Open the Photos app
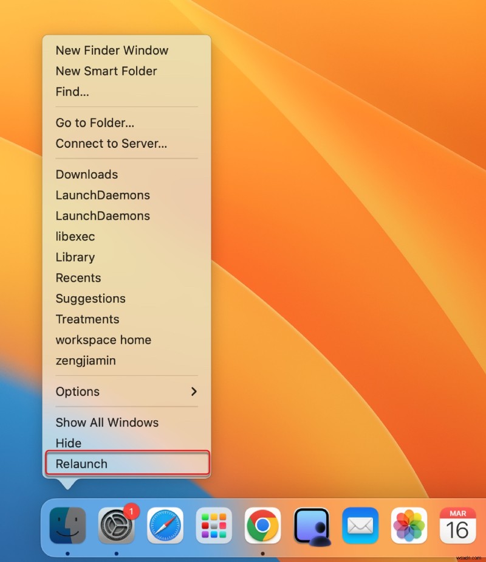 point(409,526)
